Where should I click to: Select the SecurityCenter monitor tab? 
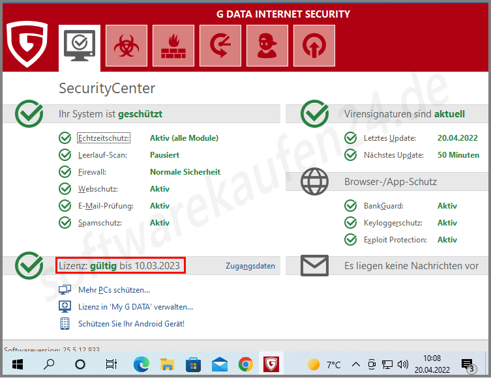(x=80, y=47)
